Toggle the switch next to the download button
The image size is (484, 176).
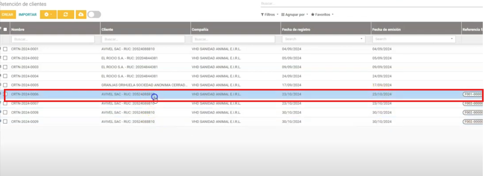(94, 15)
